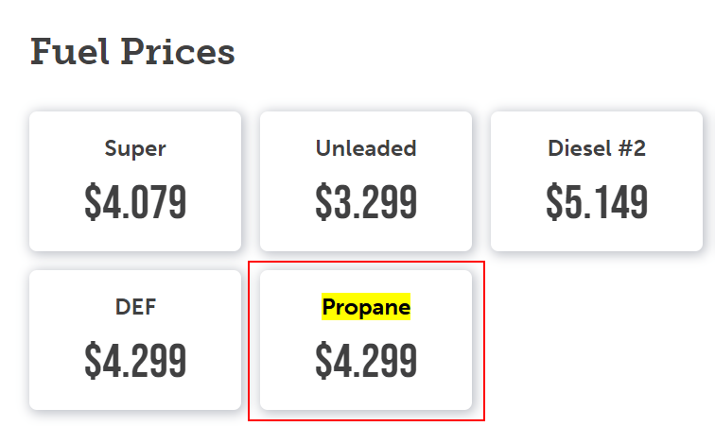Open the DEF price card
Screen dimensions: 715x426
click(135, 340)
